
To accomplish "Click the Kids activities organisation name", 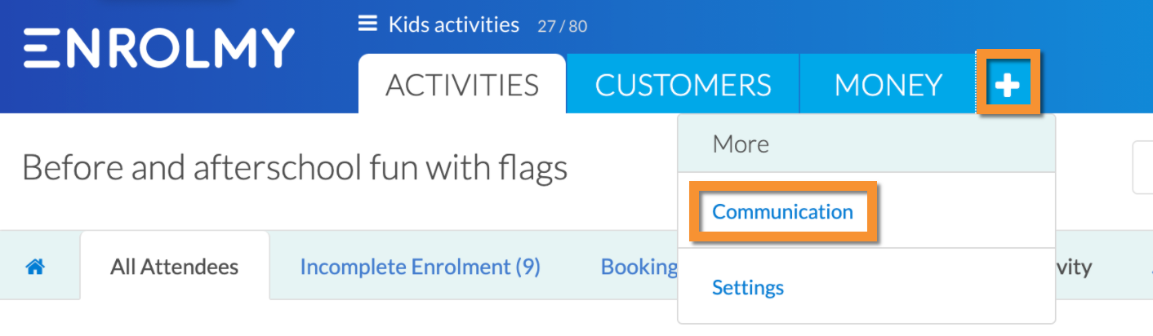I will (x=454, y=24).
